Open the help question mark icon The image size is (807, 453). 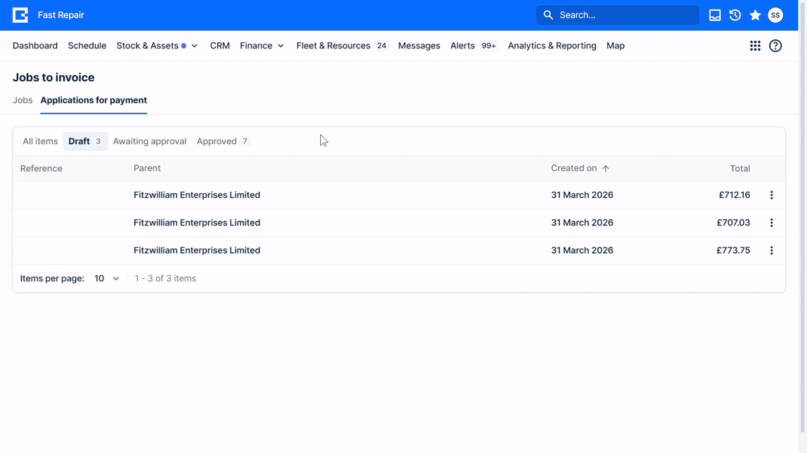pos(775,46)
